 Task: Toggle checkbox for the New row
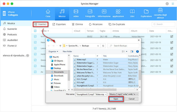tap(35, 42)
